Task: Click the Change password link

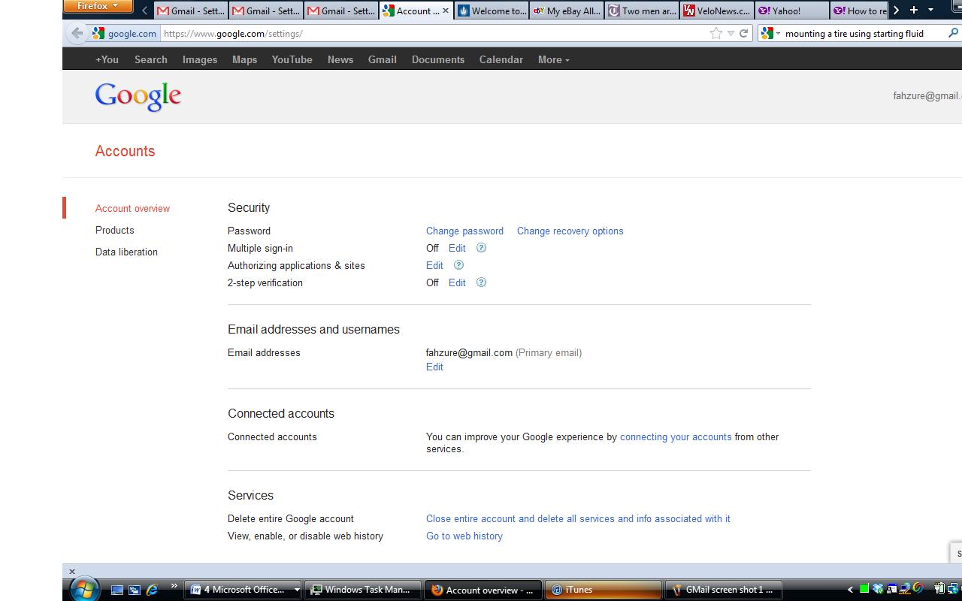Action: tap(464, 231)
